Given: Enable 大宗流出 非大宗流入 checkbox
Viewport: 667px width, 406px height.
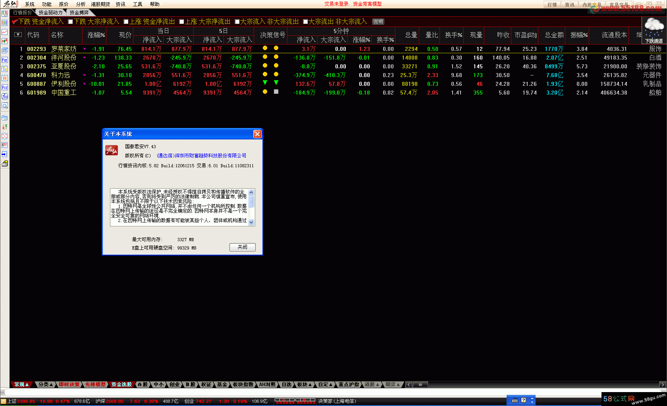Looking at the screenshot, I should [x=305, y=21].
